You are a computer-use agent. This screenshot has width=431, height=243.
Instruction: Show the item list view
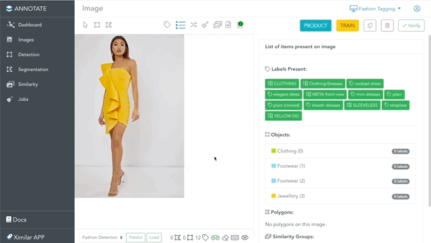click(180, 25)
